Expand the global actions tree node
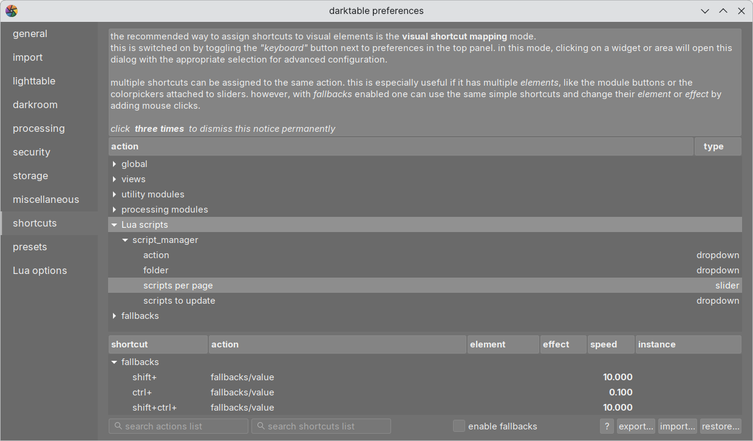Viewport: 753px width, 441px height. pos(114,164)
